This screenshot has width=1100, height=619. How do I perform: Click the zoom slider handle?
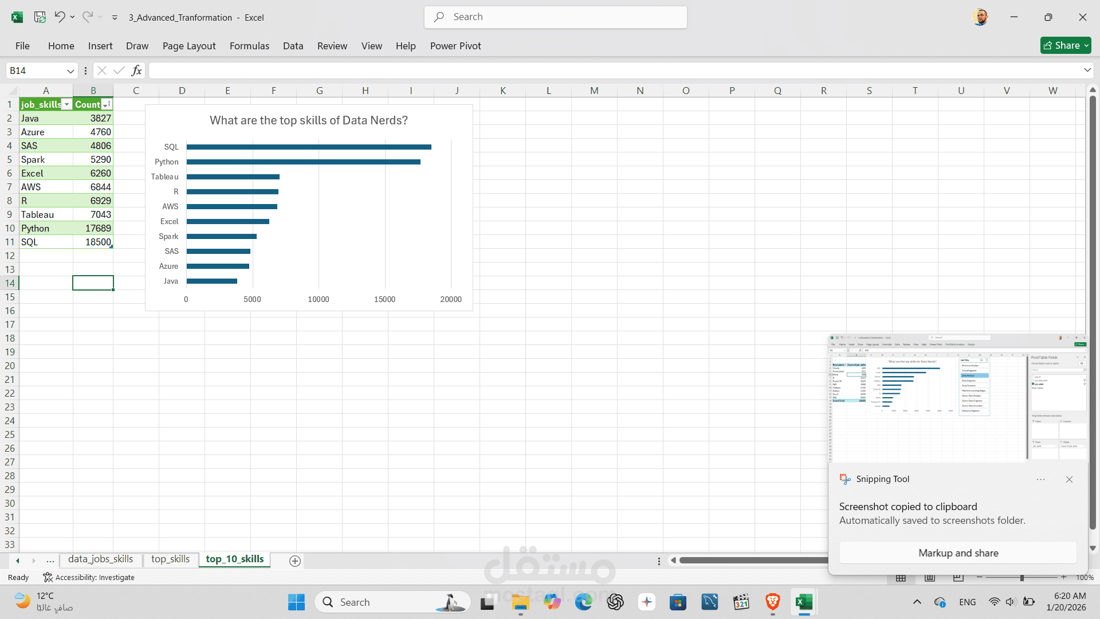point(1022,578)
